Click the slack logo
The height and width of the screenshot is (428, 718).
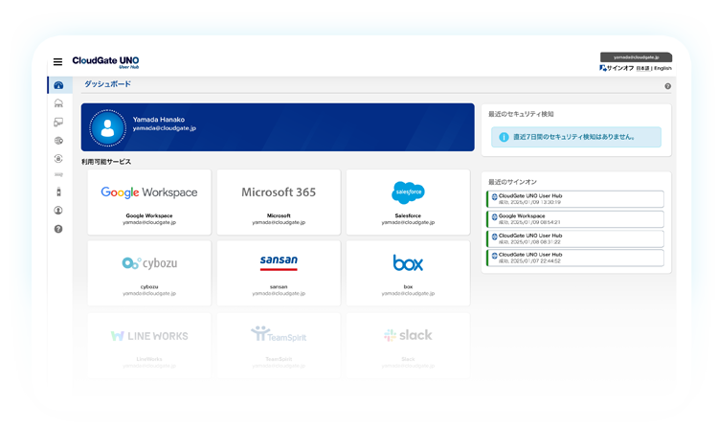tap(408, 335)
